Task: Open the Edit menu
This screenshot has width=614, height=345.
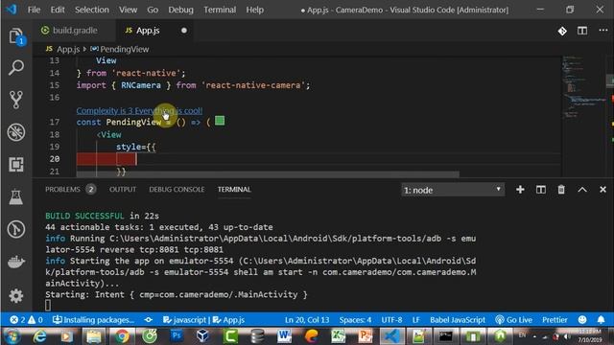Action: tap(58, 10)
